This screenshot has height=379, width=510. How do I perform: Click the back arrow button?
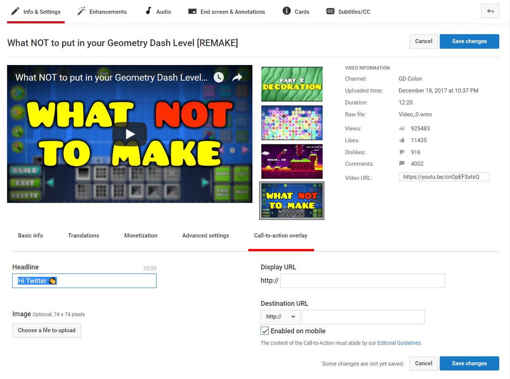click(x=490, y=11)
